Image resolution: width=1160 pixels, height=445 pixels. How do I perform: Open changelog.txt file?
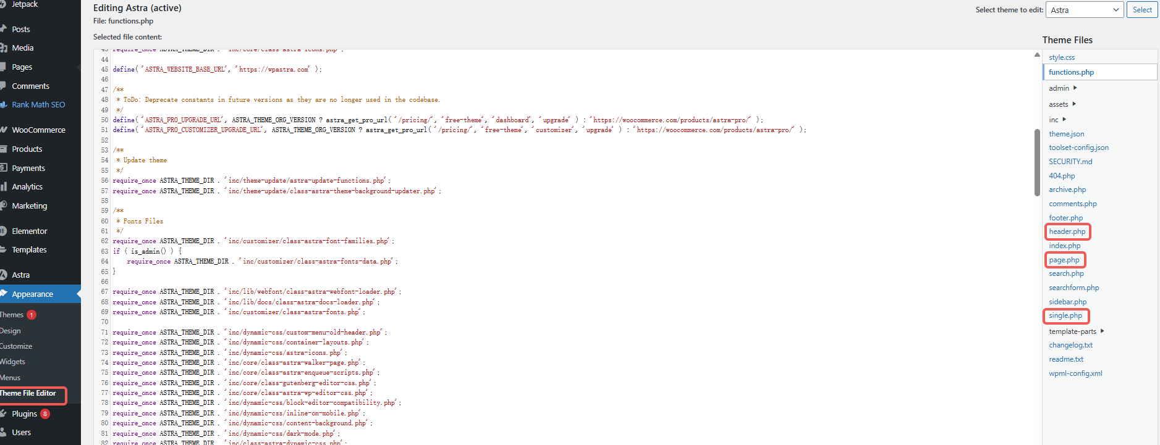(x=1070, y=345)
